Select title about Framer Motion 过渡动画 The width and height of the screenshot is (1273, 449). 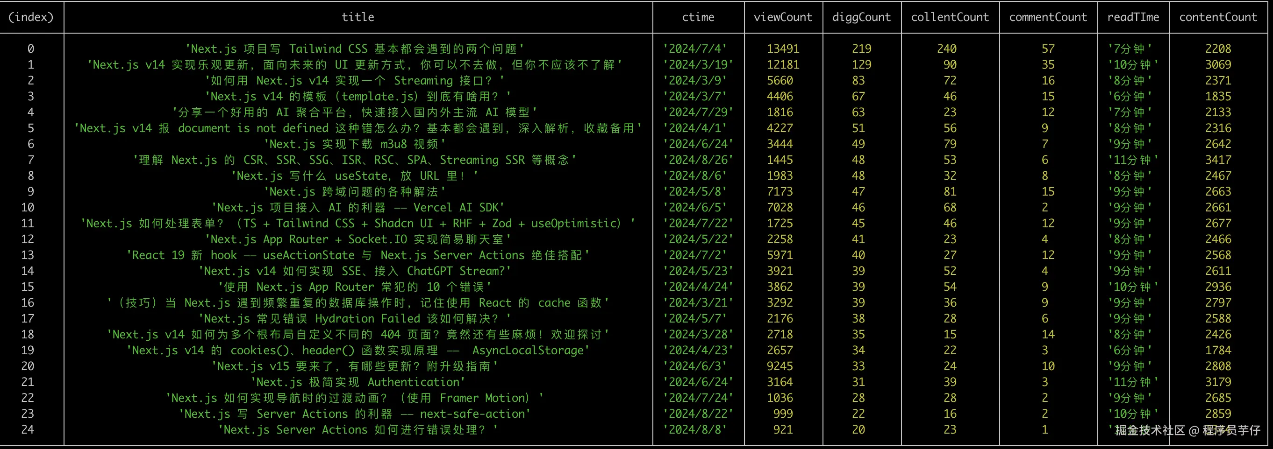pos(354,398)
